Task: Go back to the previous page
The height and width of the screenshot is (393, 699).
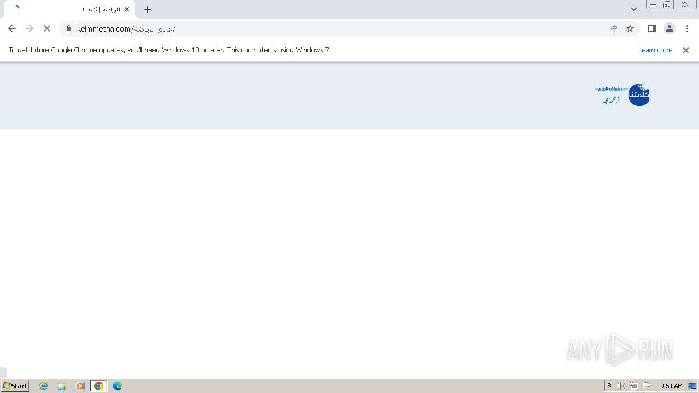Action: [12, 28]
